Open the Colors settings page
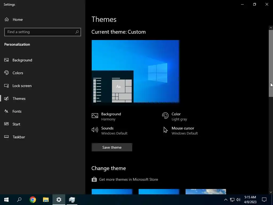This screenshot has height=205, width=273. 18,73
